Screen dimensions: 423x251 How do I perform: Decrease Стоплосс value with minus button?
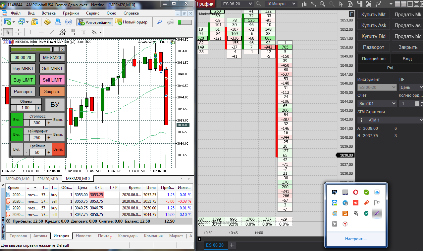coord(26,123)
